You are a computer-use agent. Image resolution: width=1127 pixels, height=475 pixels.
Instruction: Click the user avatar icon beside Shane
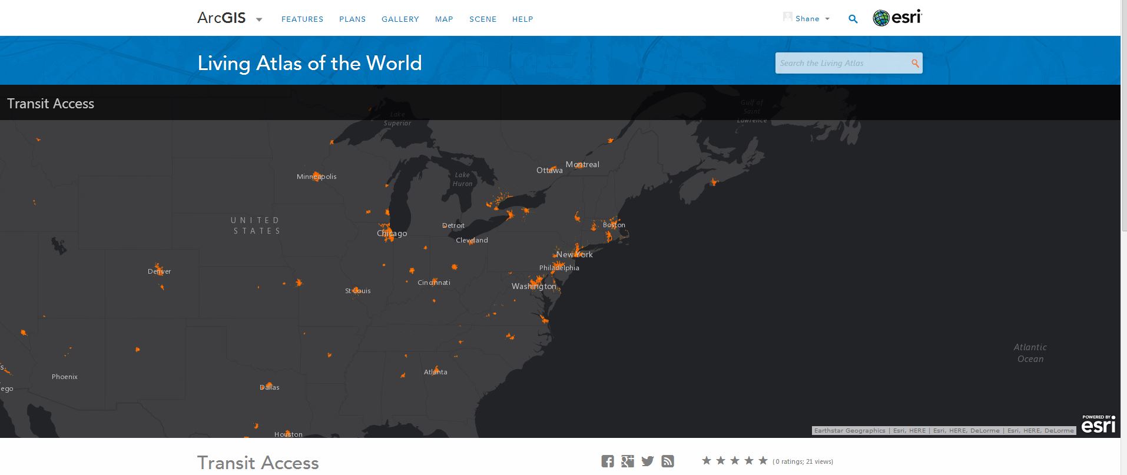pyautogui.click(x=787, y=17)
